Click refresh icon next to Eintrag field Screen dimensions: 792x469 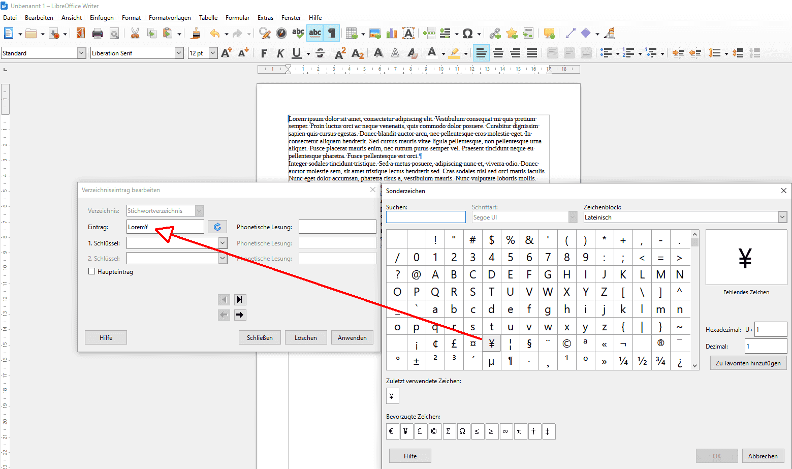217,227
